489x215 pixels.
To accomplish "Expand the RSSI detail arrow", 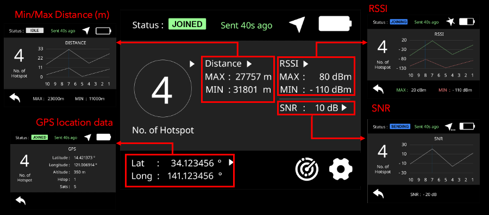I will pos(305,64).
